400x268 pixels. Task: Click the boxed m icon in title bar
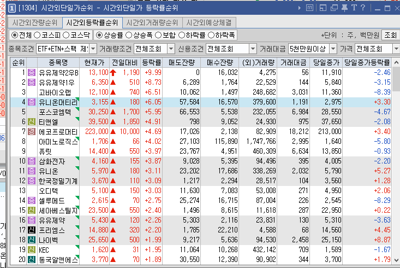309,8
